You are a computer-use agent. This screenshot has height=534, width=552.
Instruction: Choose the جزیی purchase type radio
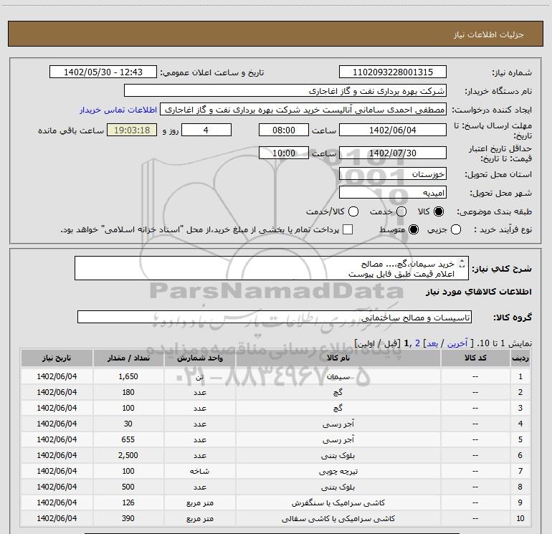pos(456,229)
